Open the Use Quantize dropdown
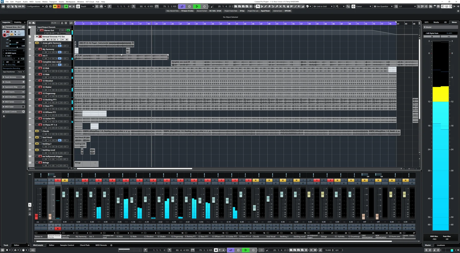The height and width of the screenshot is (253, 460). coord(383,6)
